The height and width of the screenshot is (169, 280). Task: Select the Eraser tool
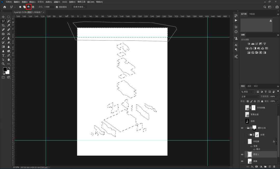click(x=9, y=43)
